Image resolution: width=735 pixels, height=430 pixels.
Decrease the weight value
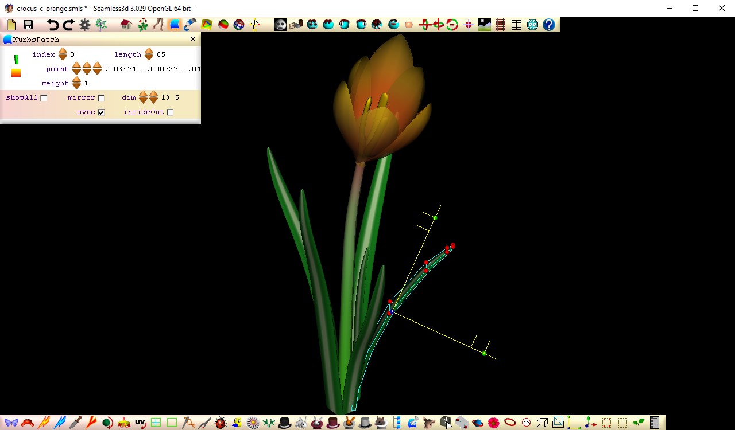(76, 86)
